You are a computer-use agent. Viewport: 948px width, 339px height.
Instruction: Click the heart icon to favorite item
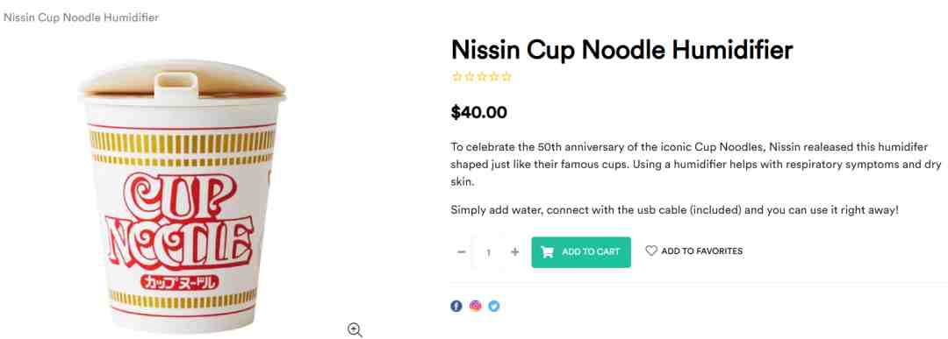[x=651, y=251]
